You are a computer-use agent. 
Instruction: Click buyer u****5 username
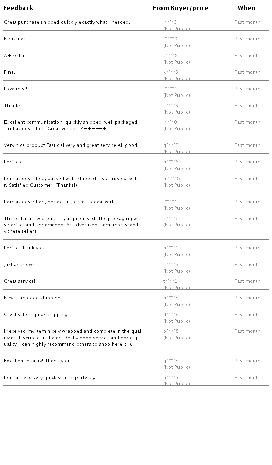click(171, 378)
